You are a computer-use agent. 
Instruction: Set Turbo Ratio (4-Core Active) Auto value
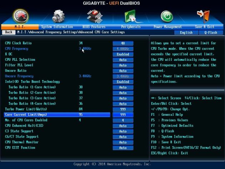click(123, 104)
